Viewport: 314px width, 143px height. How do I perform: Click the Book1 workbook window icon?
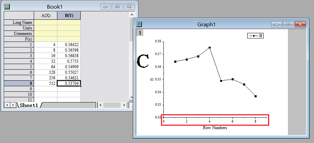[7, 6]
